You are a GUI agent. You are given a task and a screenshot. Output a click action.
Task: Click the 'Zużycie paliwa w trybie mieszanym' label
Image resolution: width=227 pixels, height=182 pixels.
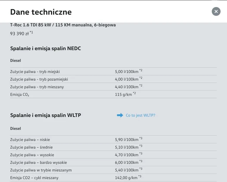pos(41,170)
